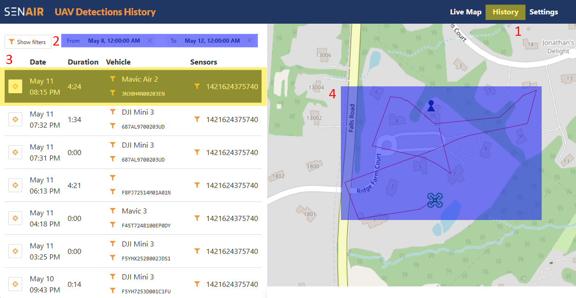
Task: Locate the May 11 03:25 PM detection
Action: point(15,252)
